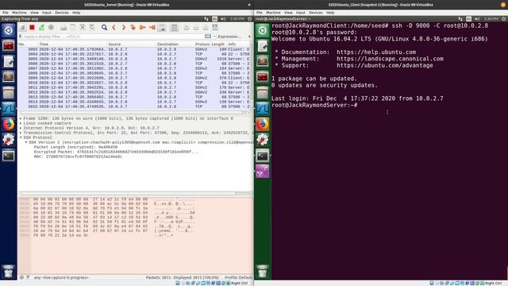The image size is (508, 286).
Task: Open the Devices menu in the Server VM window
Action: point(62,13)
